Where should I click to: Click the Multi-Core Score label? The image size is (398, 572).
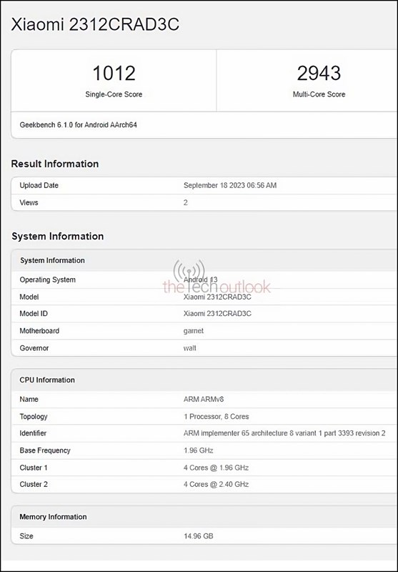(x=319, y=94)
